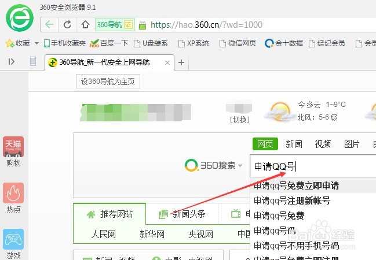Open the 人民网 site link

pyautogui.click(x=104, y=234)
